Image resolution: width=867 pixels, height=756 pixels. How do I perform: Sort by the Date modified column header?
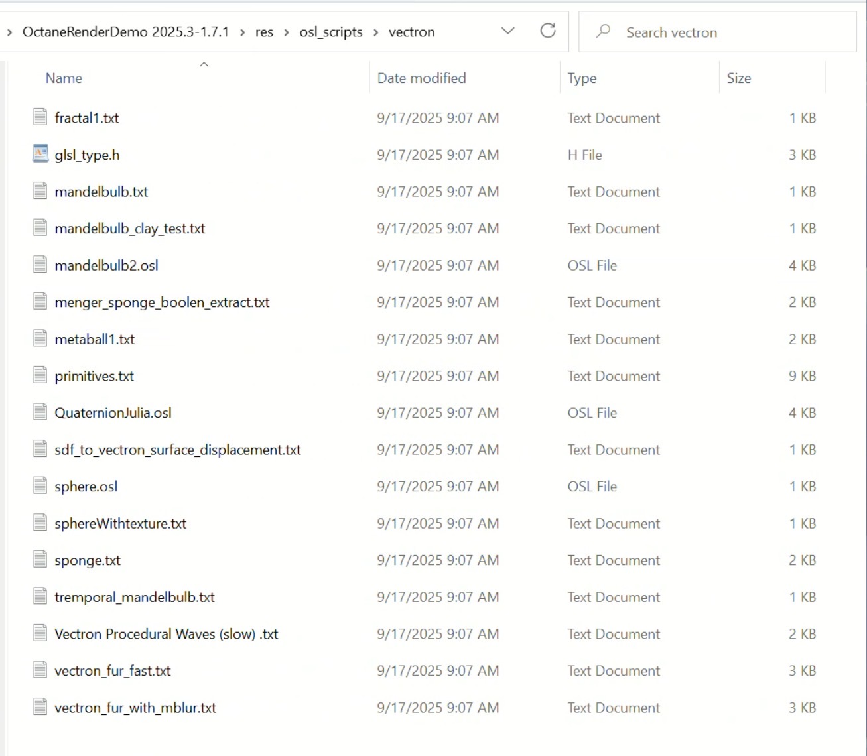click(x=422, y=78)
